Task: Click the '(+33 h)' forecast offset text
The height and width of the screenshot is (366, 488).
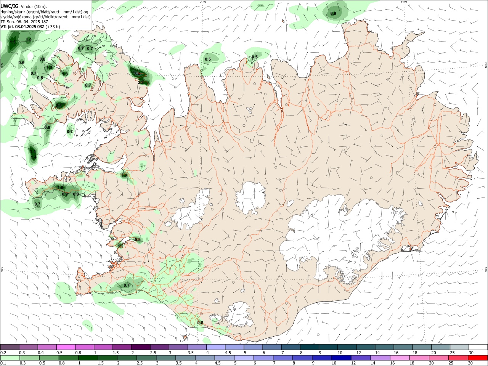Action: [53, 27]
